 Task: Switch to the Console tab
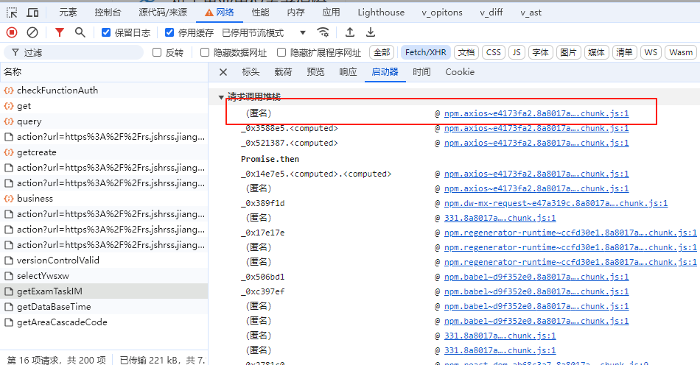click(108, 13)
